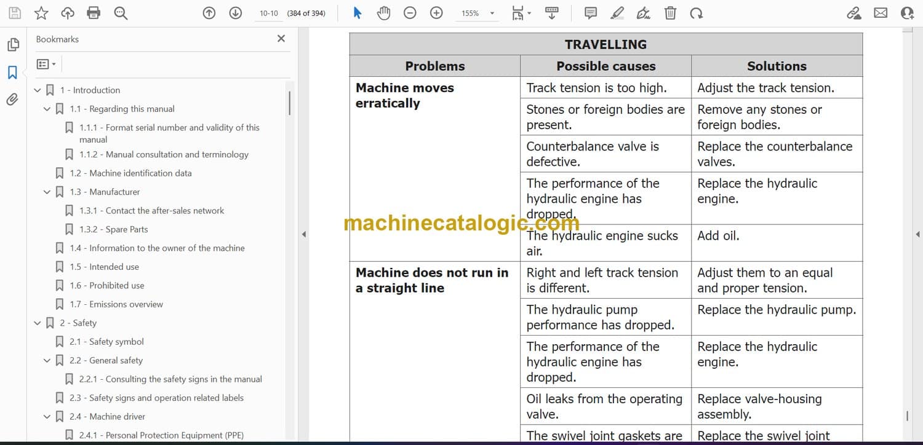Toggle the page thumbnails panel
The width and height of the screenshot is (923, 445).
[12, 45]
